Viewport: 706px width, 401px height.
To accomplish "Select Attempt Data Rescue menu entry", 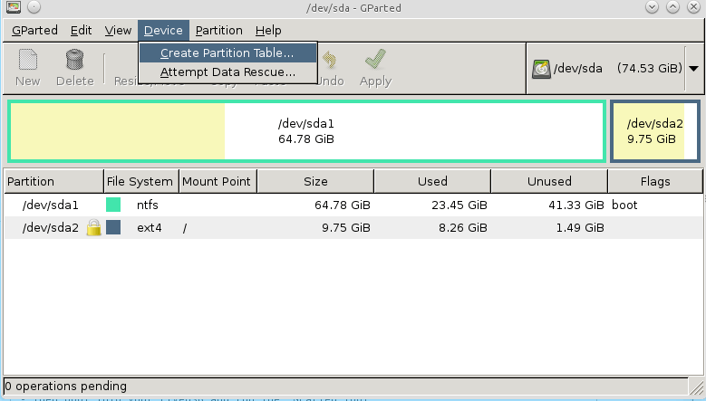I will (x=227, y=72).
